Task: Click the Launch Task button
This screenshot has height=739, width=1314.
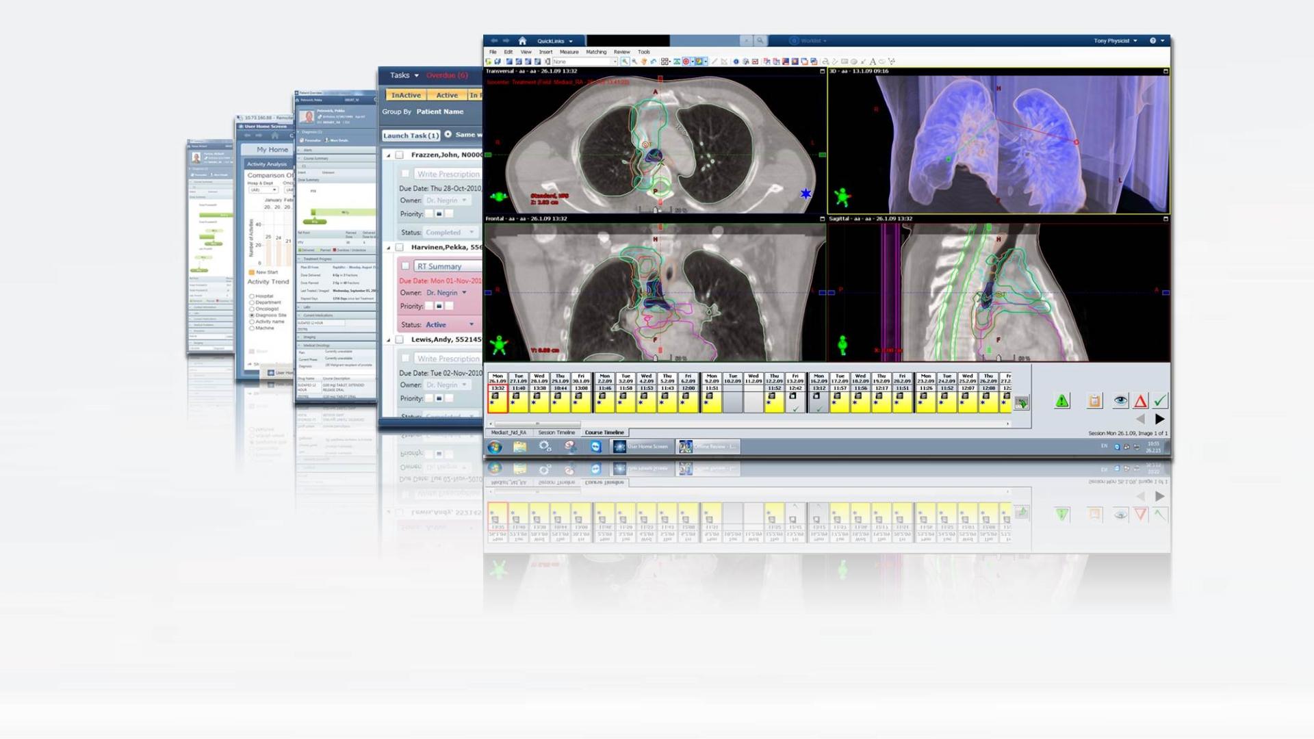Action: pos(409,135)
